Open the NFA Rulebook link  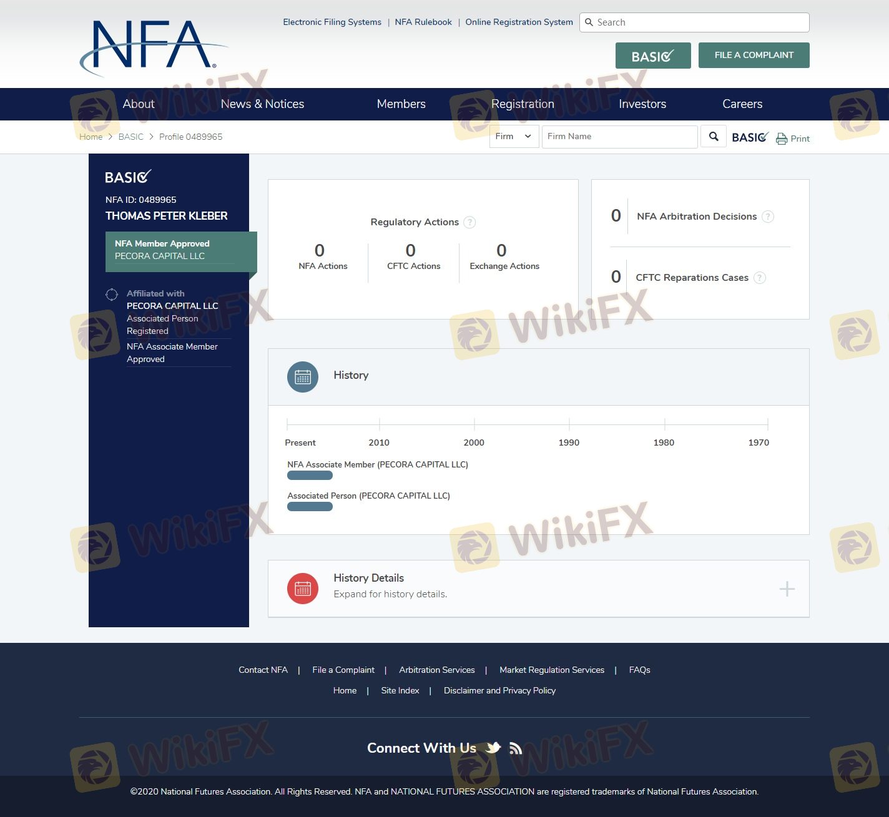point(423,22)
